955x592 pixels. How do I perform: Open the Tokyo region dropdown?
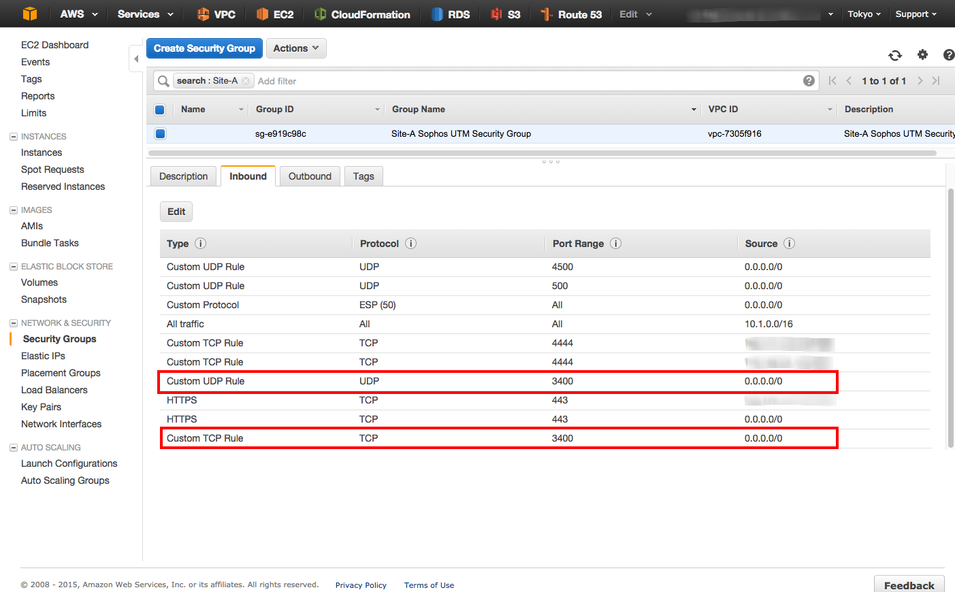864,14
